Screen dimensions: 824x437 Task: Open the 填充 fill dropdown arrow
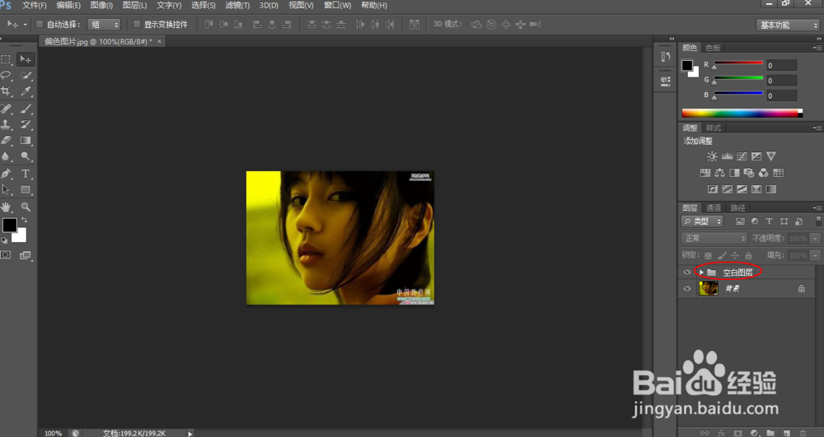815,255
